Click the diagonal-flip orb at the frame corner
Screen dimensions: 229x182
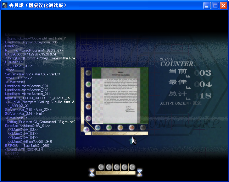(x=86, y=130)
